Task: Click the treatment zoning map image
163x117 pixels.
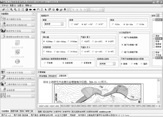Action: [98, 93]
